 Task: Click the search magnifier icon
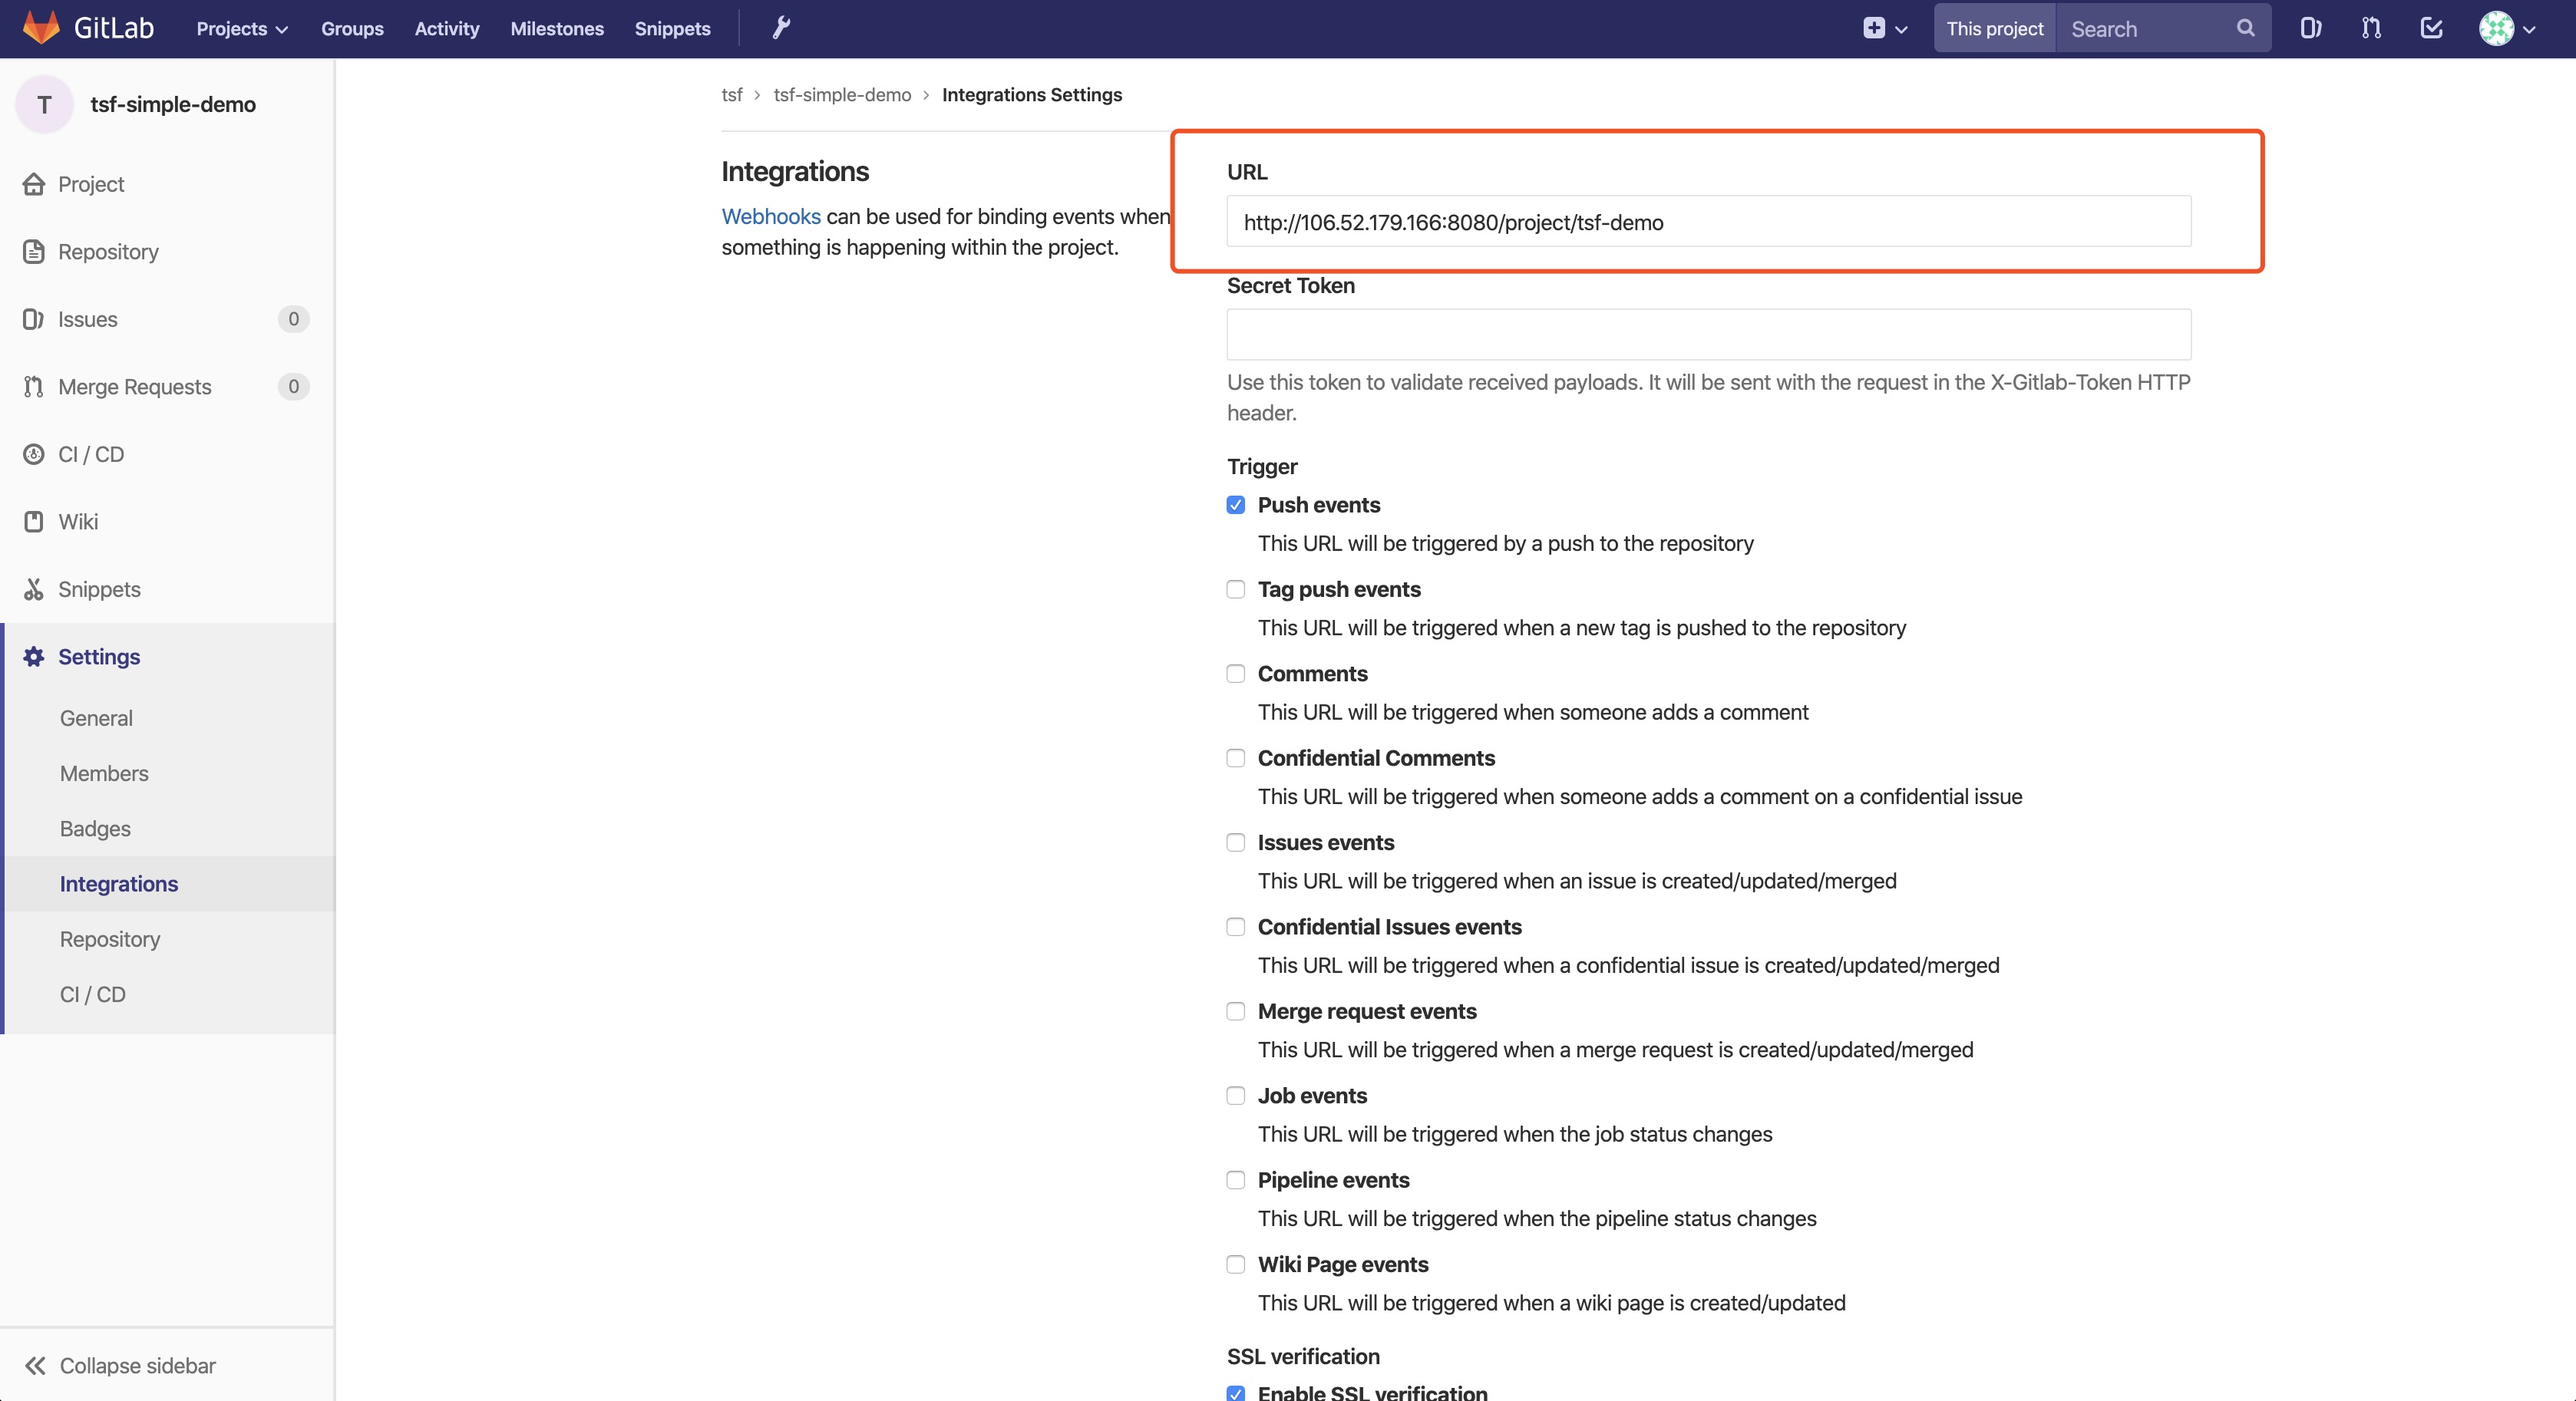(2245, 28)
